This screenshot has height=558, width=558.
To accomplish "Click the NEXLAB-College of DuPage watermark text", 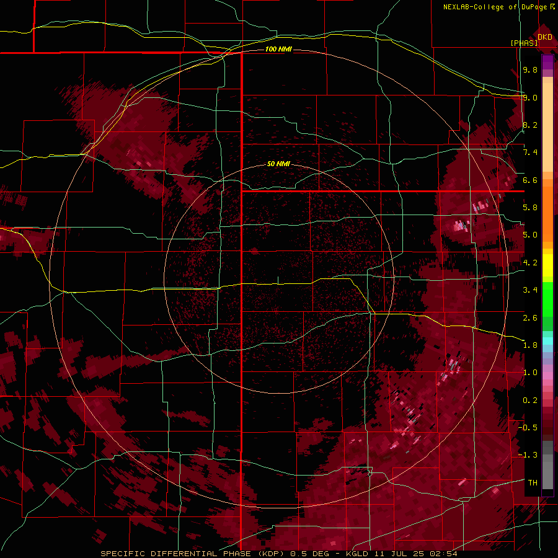I will 499,7.
